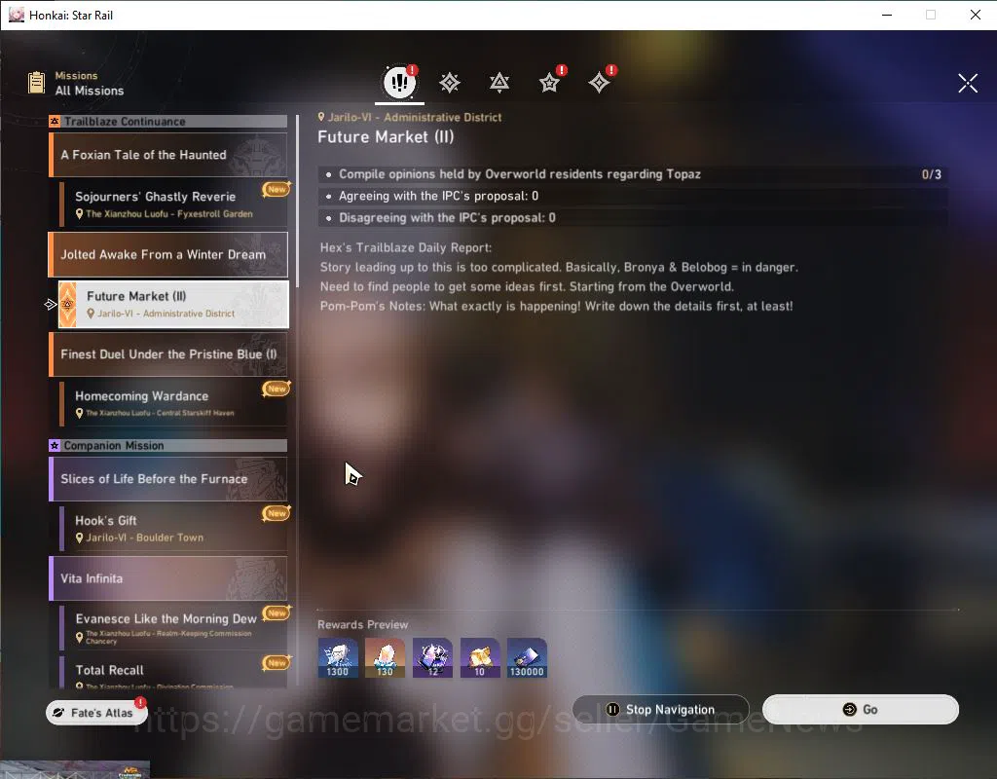View the 1300 Trailblaze EXP reward icon
997x779 pixels.
[338, 657]
